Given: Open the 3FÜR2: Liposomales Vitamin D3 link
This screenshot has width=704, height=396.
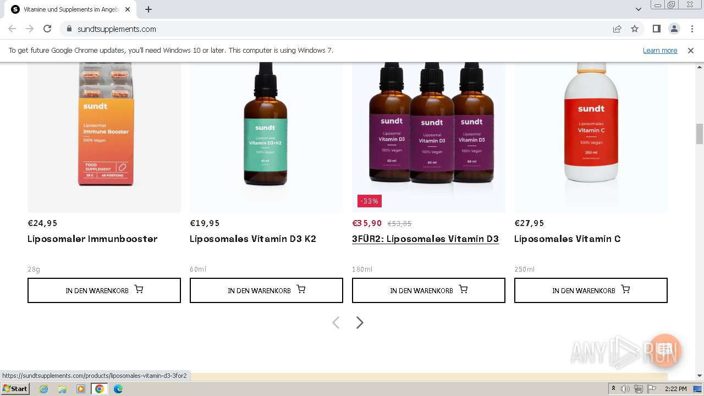Looking at the screenshot, I should [x=425, y=239].
